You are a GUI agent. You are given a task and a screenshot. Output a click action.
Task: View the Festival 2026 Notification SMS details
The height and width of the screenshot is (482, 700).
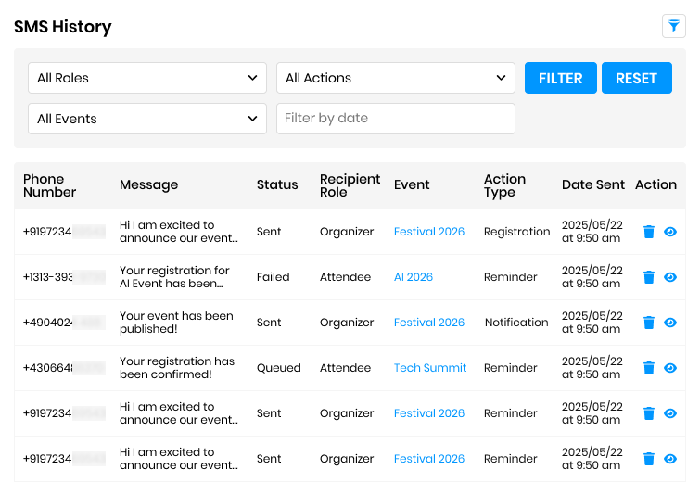[670, 323]
